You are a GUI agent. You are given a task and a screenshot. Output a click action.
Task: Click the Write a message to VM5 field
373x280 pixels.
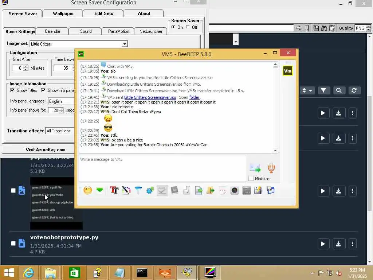(x=162, y=168)
